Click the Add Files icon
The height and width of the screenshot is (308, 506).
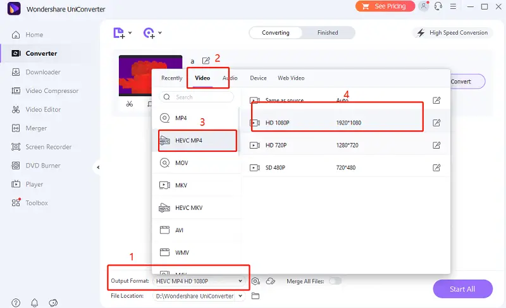click(119, 33)
